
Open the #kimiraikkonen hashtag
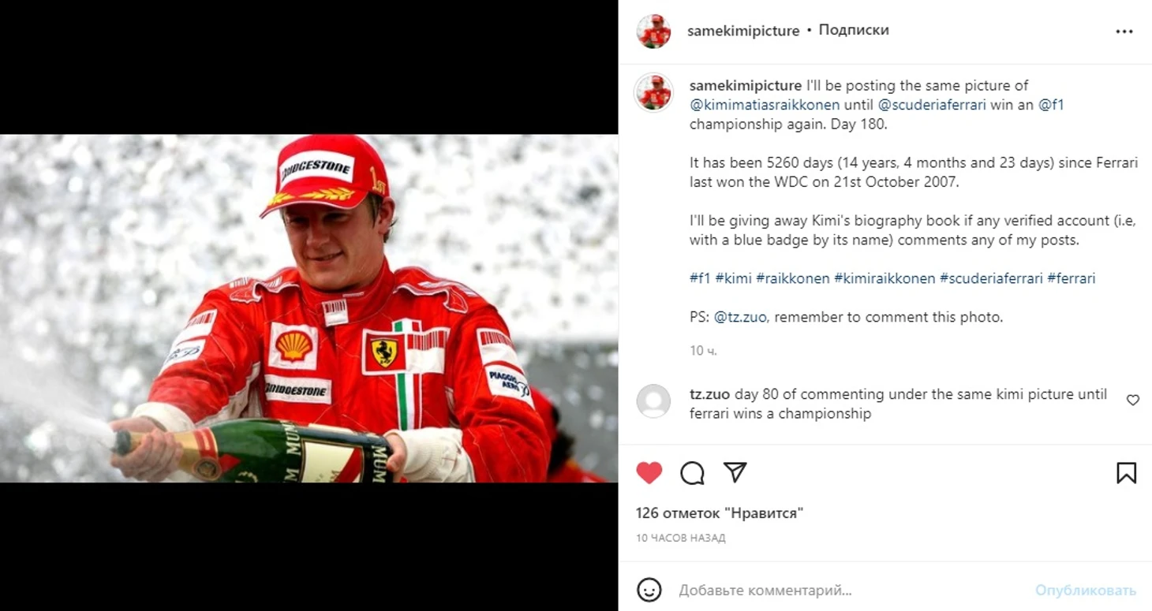[885, 278]
